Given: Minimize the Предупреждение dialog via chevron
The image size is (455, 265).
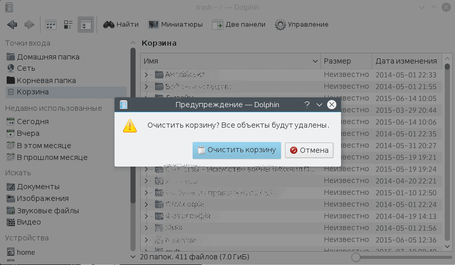Looking at the screenshot, I should (x=319, y=105).
